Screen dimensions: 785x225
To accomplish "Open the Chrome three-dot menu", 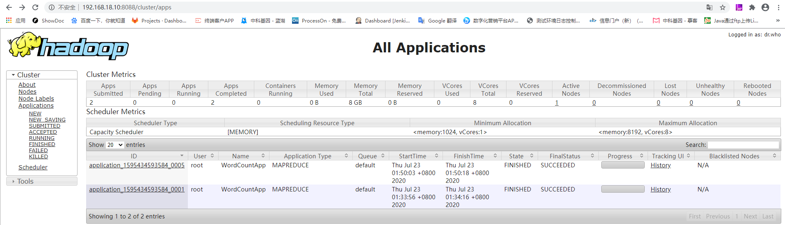I will click(x=778, y=7).
